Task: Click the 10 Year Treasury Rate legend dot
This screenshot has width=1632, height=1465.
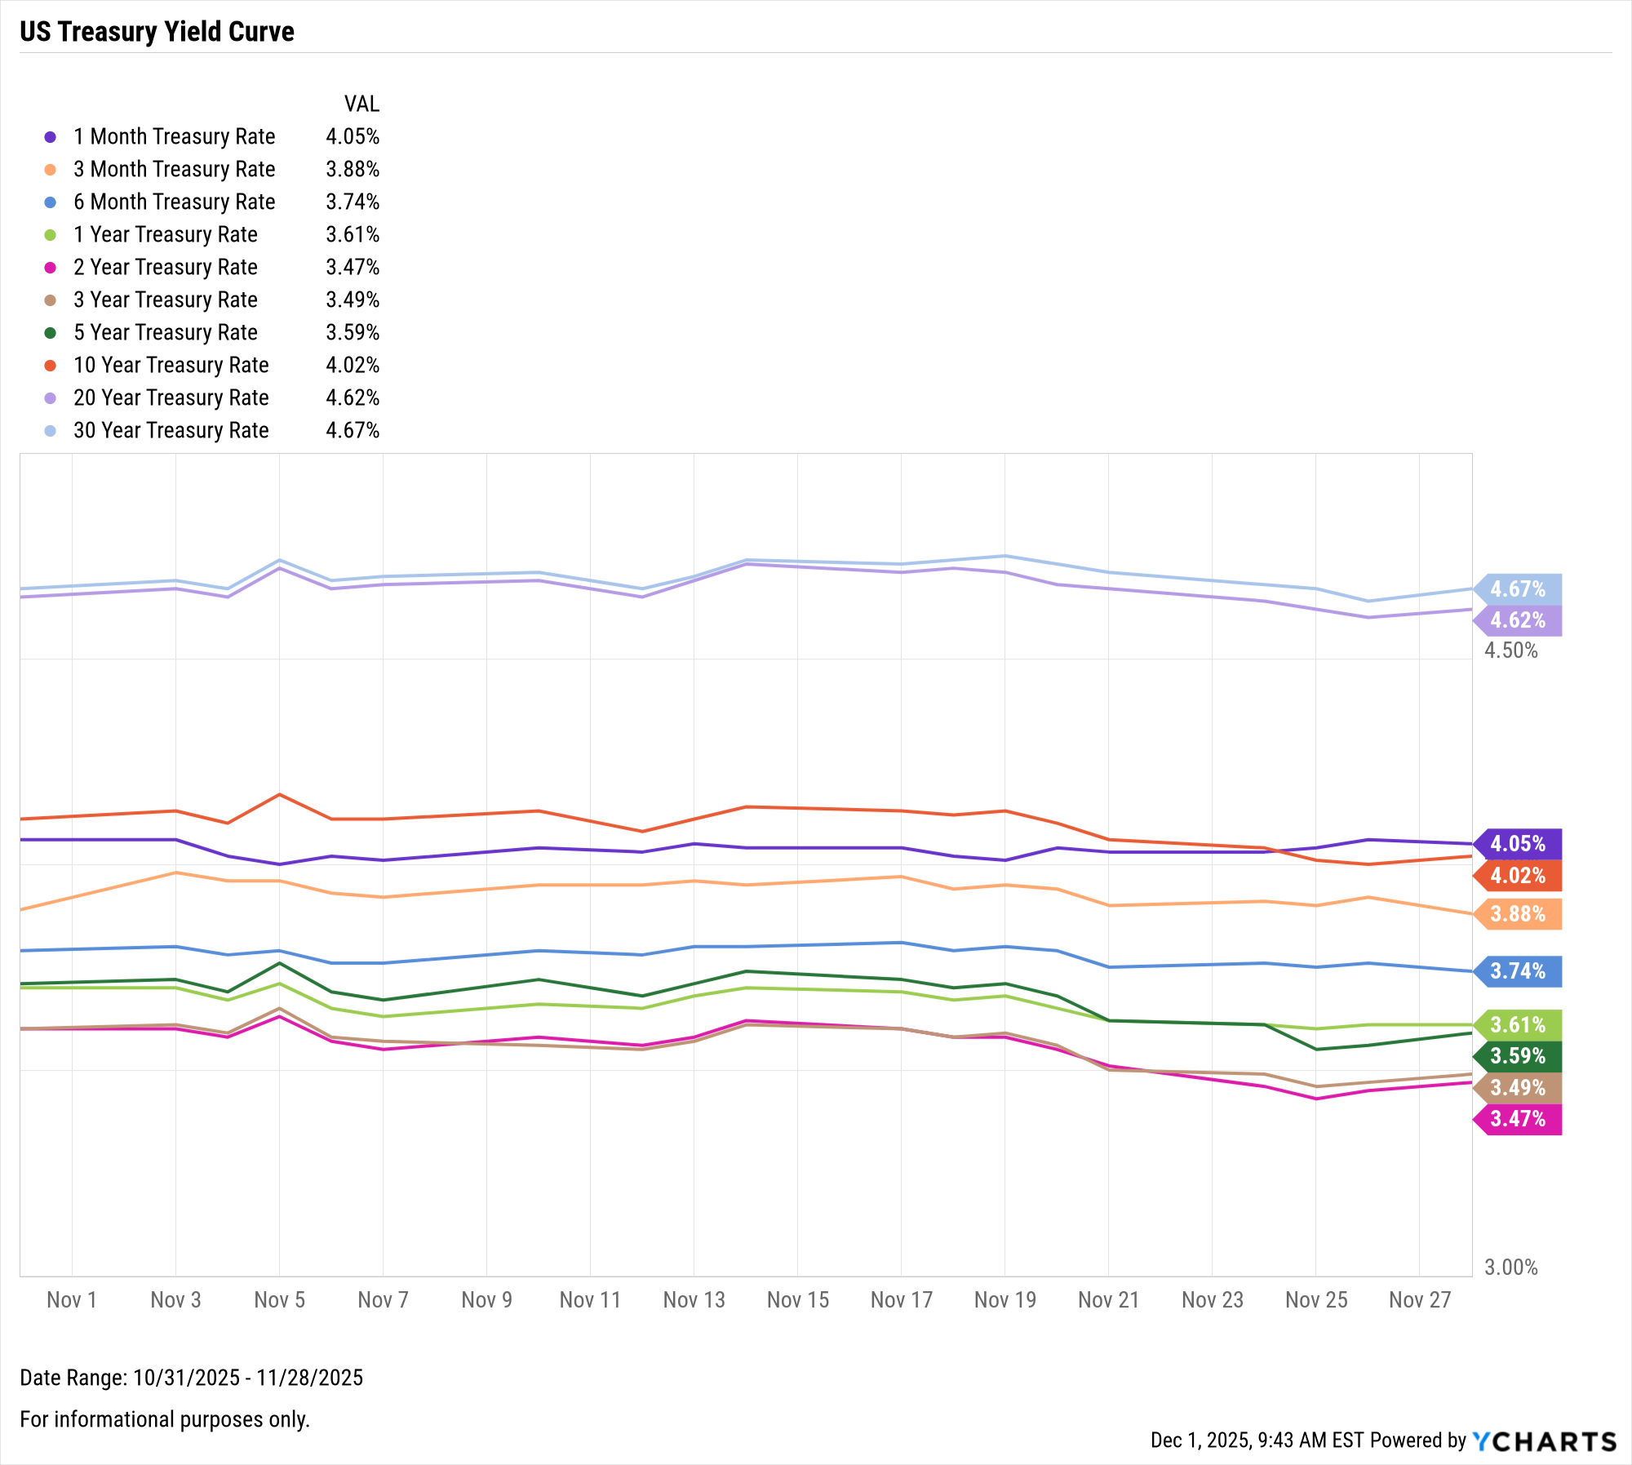Action: [51, 366]
